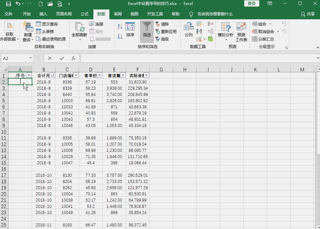Viewport: 320px width, 229px height.
Task: Click the 登录 (Sign in) button
Action: (251, 3)
